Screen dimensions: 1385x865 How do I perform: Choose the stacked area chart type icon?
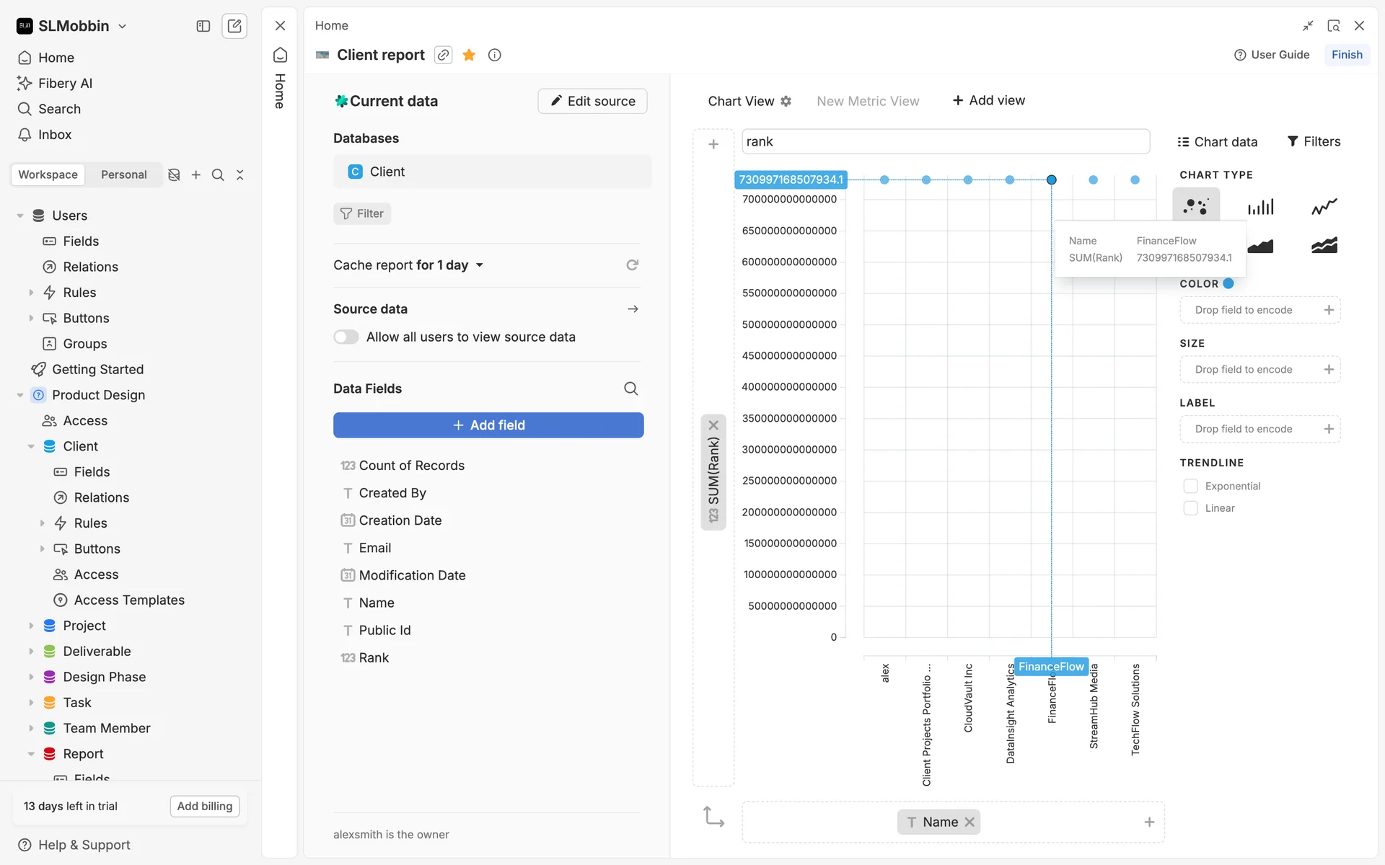(x=1324, y=246)
